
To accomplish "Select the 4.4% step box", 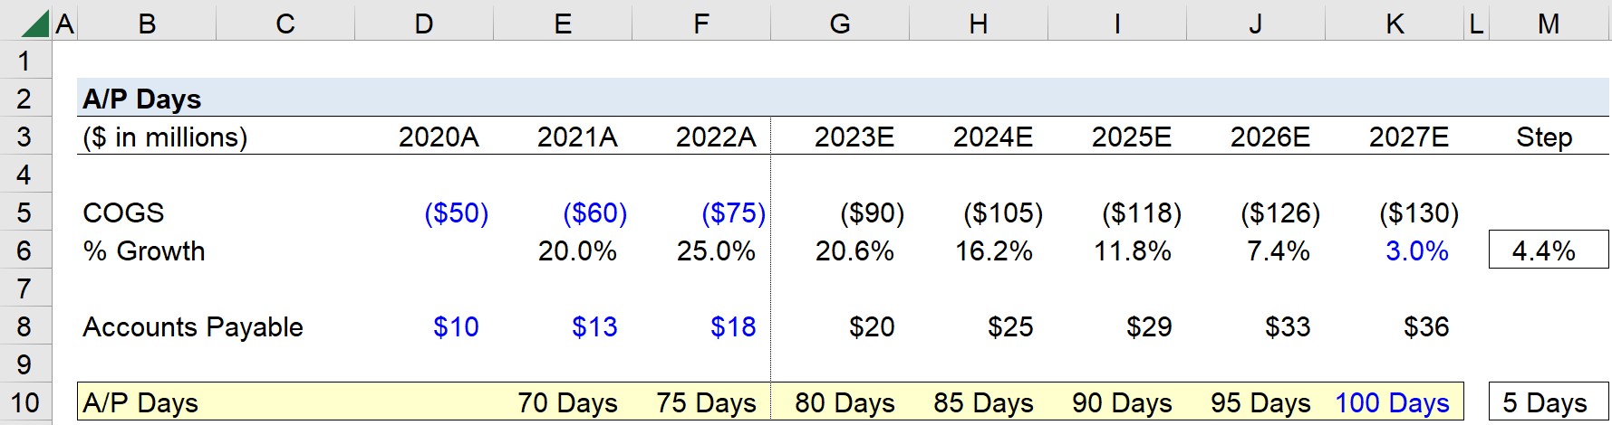I will pyautogui.click(x=1549, y=250).
